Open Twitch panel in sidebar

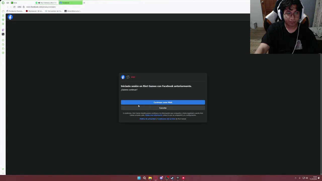[3, 30]
